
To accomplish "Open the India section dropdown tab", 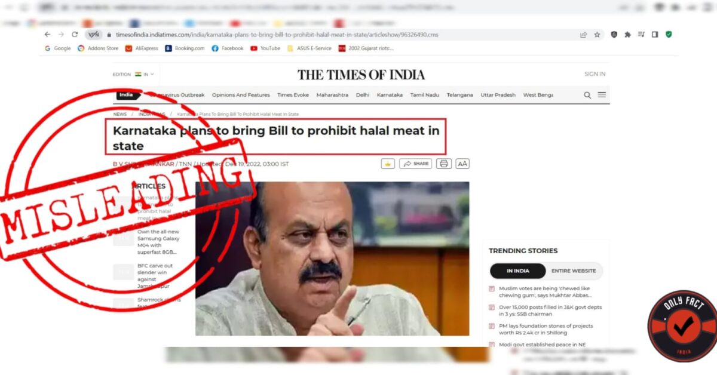I will (x=128, y=95).
